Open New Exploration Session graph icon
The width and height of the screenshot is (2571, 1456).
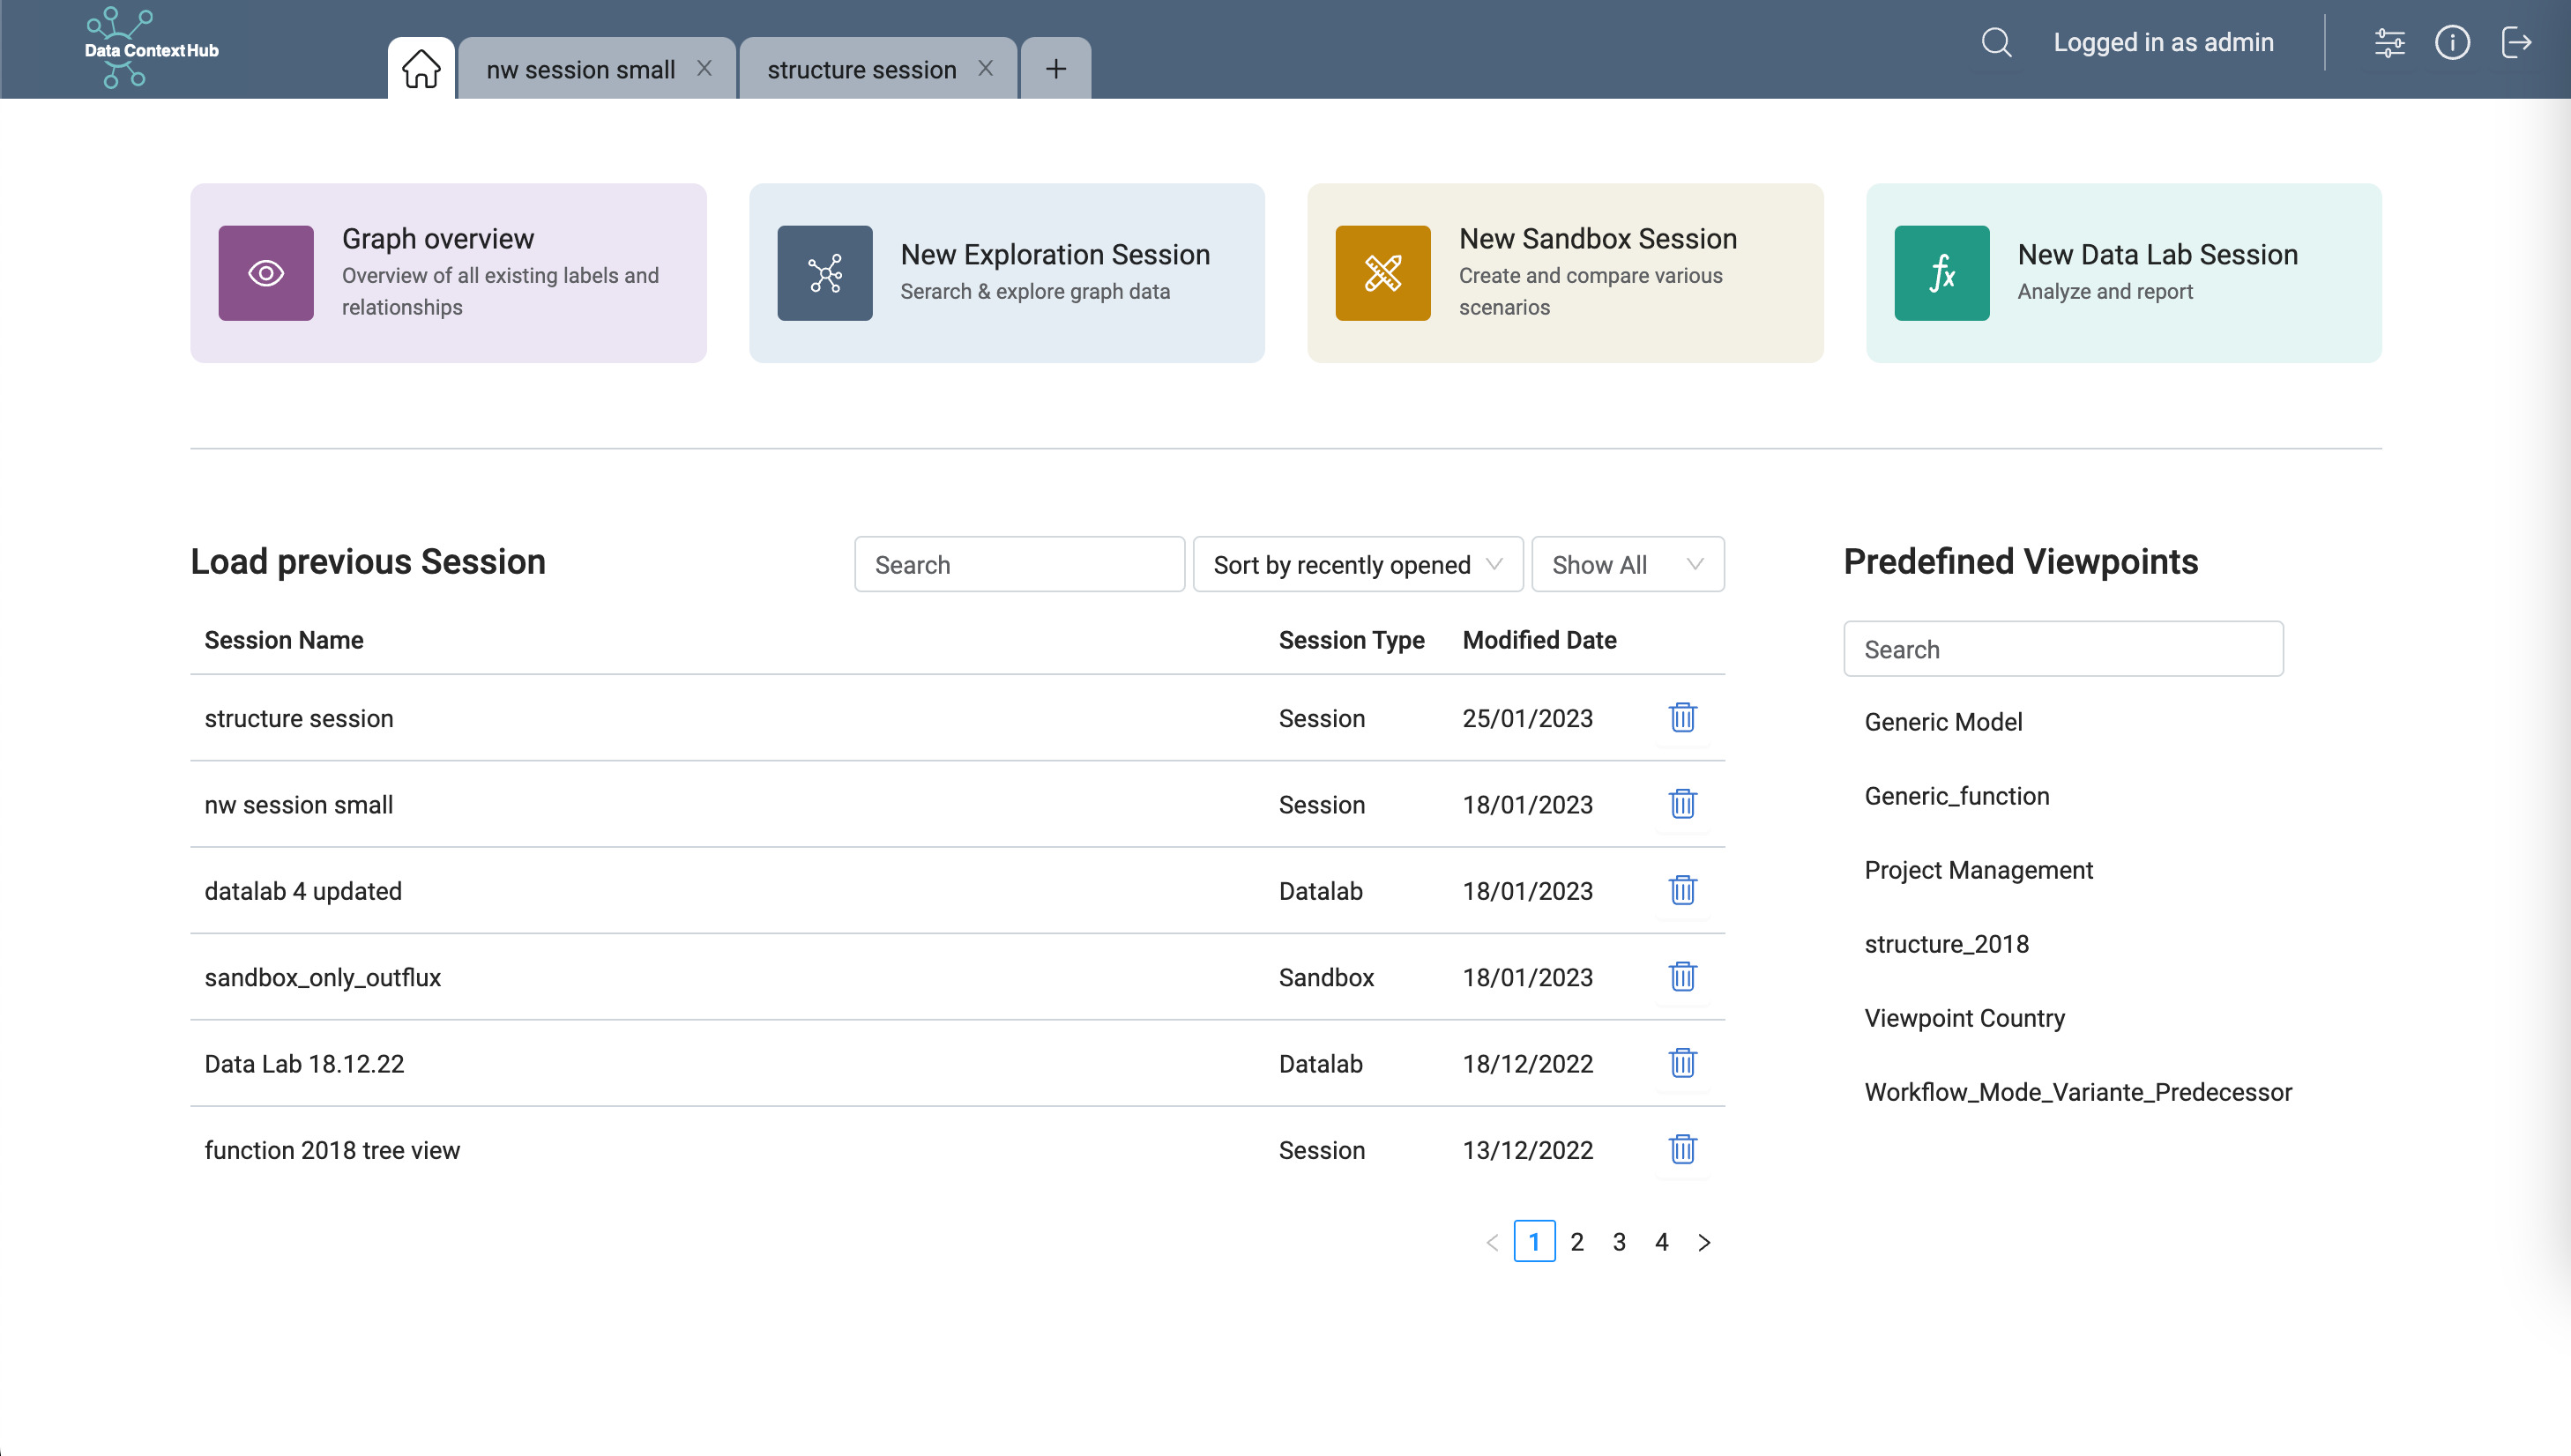pos(824,271)
